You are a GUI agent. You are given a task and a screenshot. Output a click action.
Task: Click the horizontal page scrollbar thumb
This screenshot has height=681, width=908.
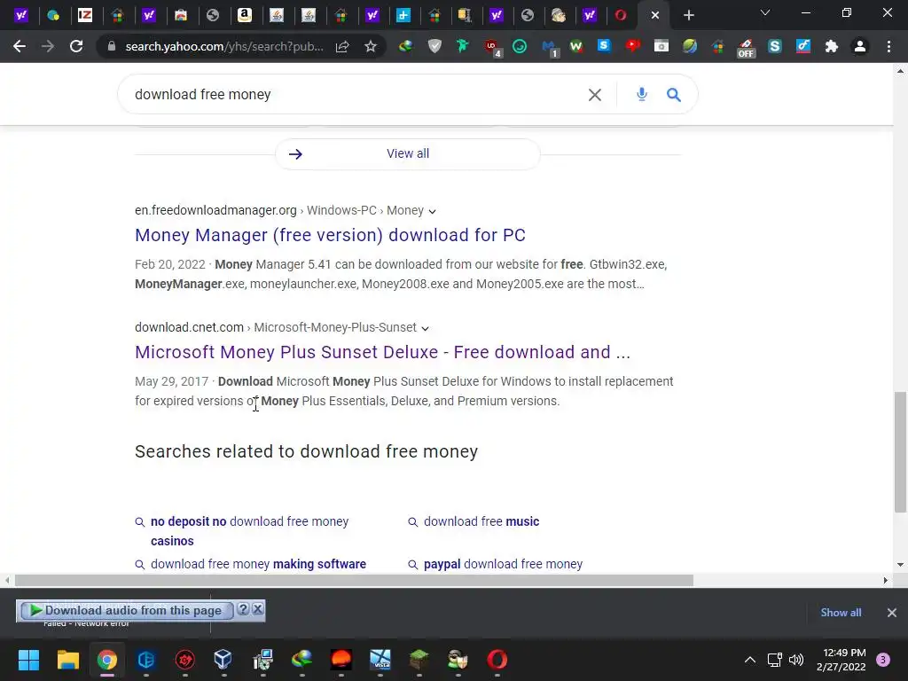[354, 580]
